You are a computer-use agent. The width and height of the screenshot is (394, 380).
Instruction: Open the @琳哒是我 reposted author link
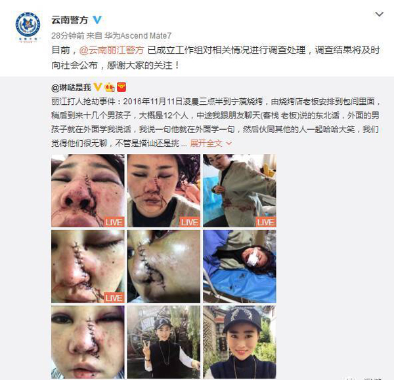[71, 88]
